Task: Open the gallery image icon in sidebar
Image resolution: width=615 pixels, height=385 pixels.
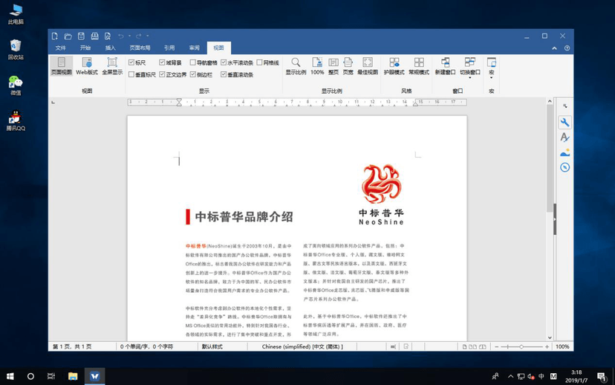Action: [x=564, y=152]
